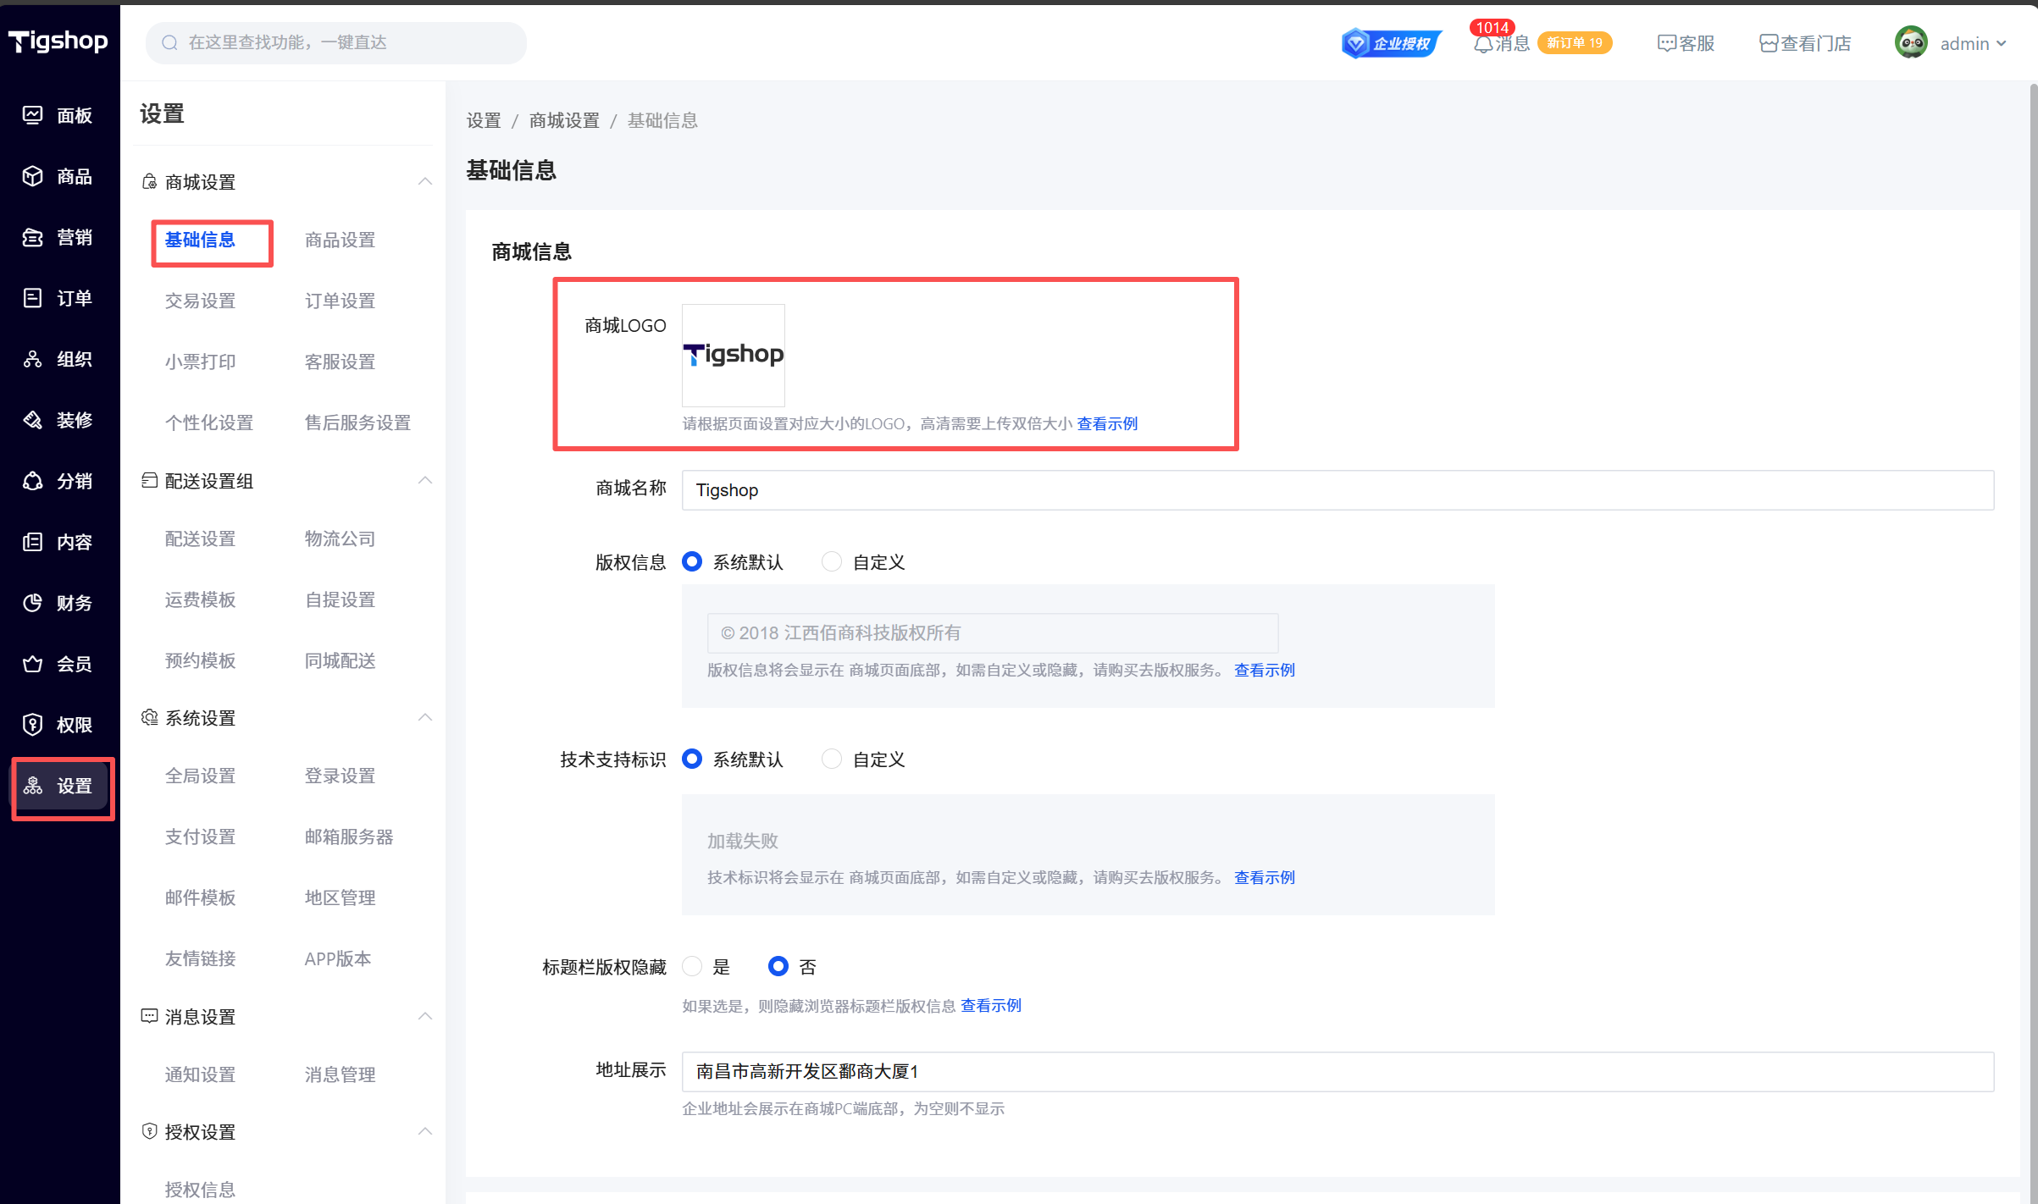The height and width of the screenshot is (1204, 2038).
Task: Open 支付设置 submenu item
Action: pyautogui.click(x=200, y=837)
